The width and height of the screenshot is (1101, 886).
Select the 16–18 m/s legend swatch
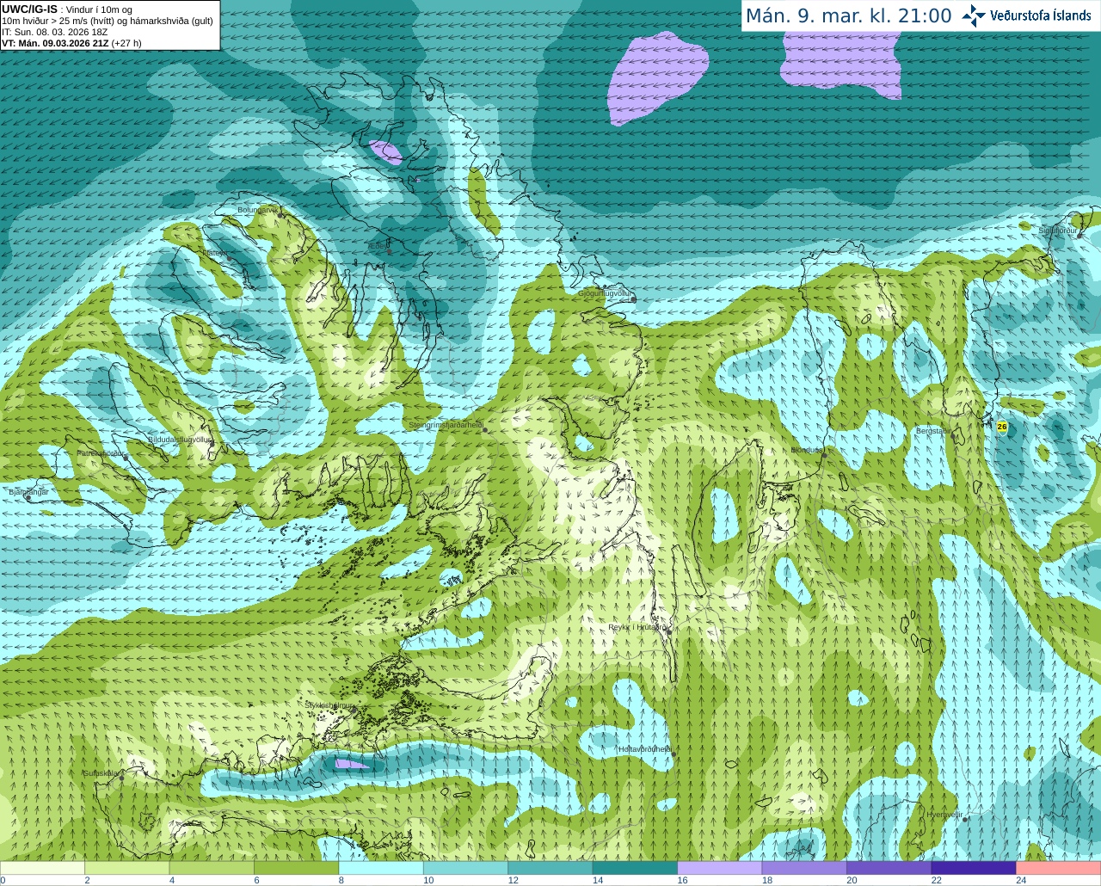tap(720, 868)
